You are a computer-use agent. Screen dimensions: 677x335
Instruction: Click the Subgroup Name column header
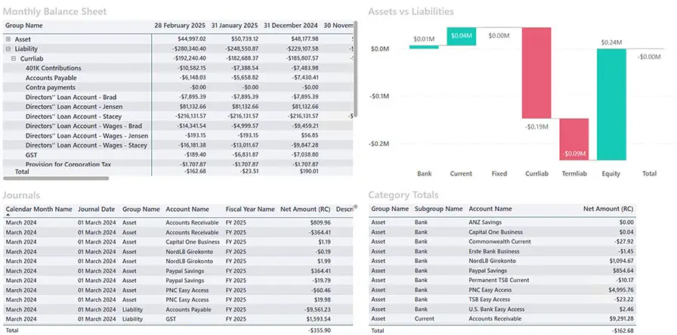click(438, 209)
